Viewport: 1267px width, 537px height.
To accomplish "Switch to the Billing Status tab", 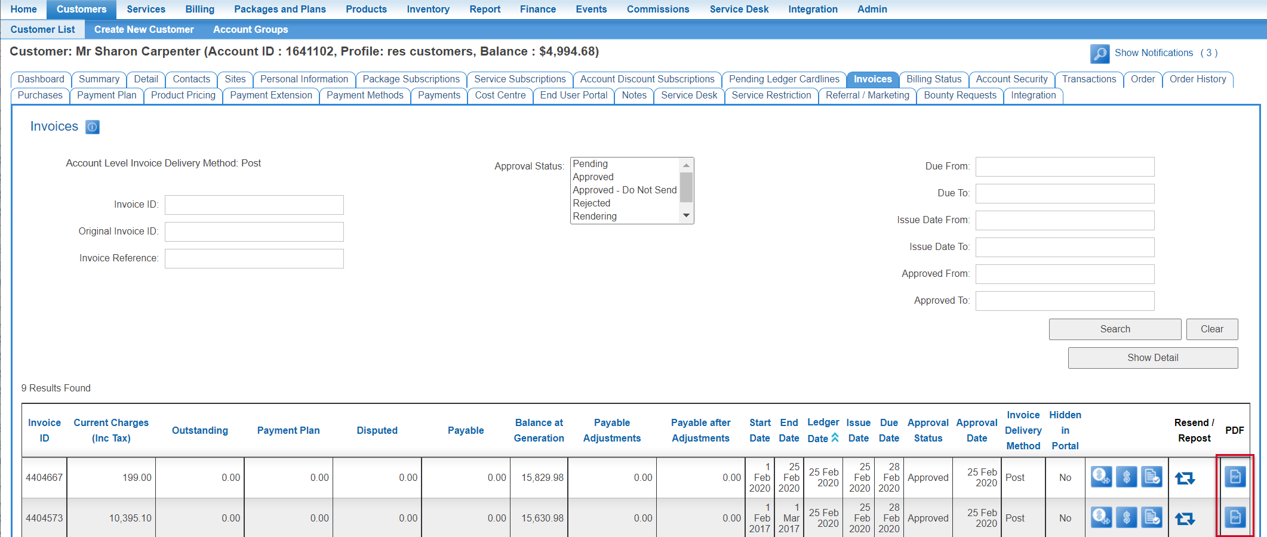I will click(x=933, y=79).
